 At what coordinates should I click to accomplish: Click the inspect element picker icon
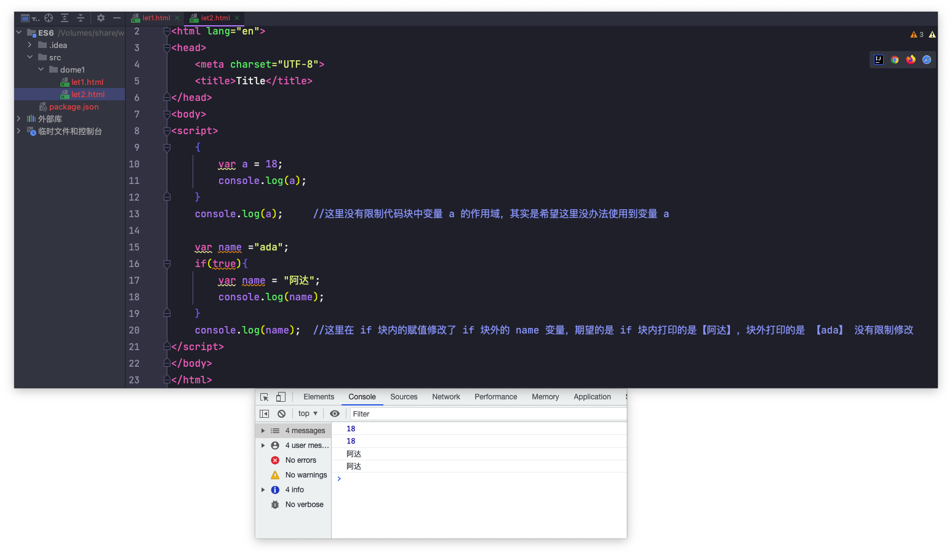(265, 397)
